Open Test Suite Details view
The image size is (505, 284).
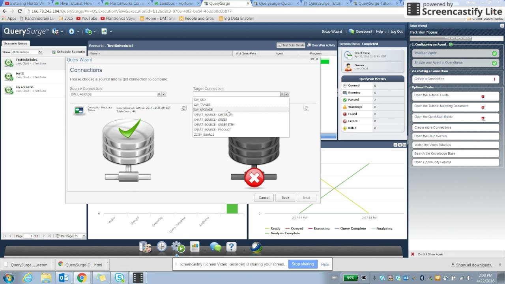tap(291, 45)
